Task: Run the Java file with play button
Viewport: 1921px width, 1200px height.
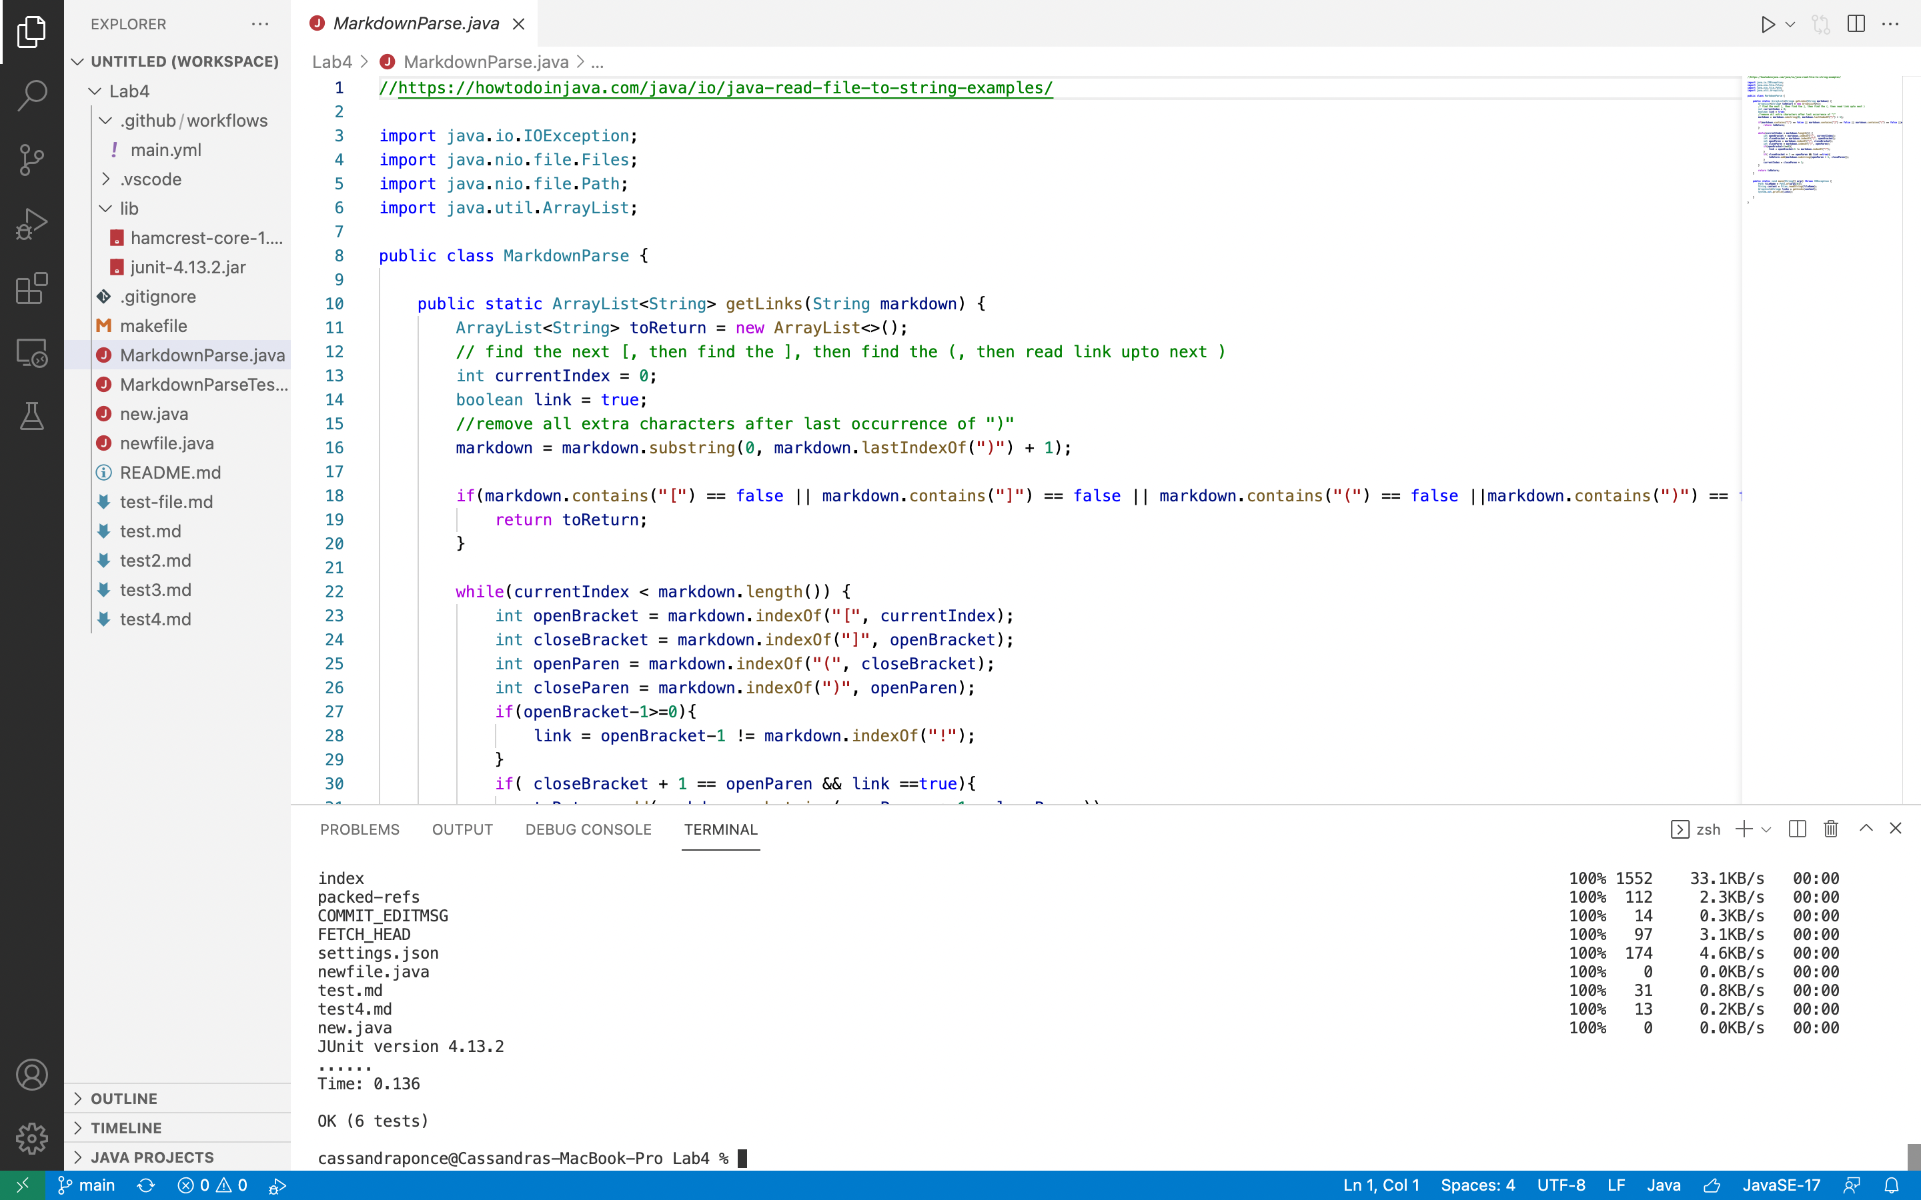Action: pyautogui.click(x=1768, y=24)
